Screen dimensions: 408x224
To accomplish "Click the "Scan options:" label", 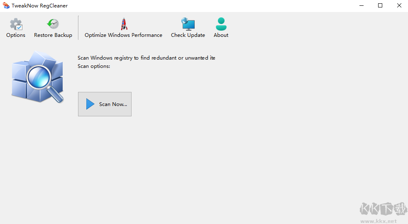I will [x=94, y=66].
